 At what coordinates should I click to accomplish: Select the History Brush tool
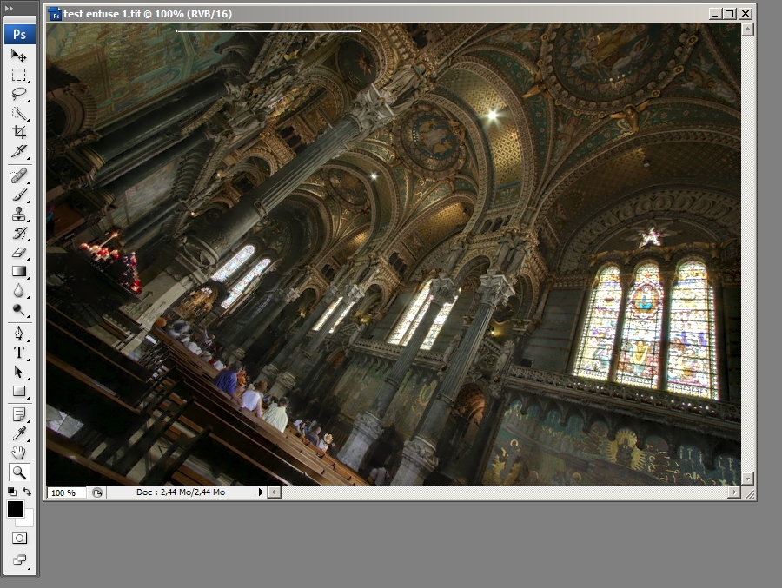click(19, 234)
